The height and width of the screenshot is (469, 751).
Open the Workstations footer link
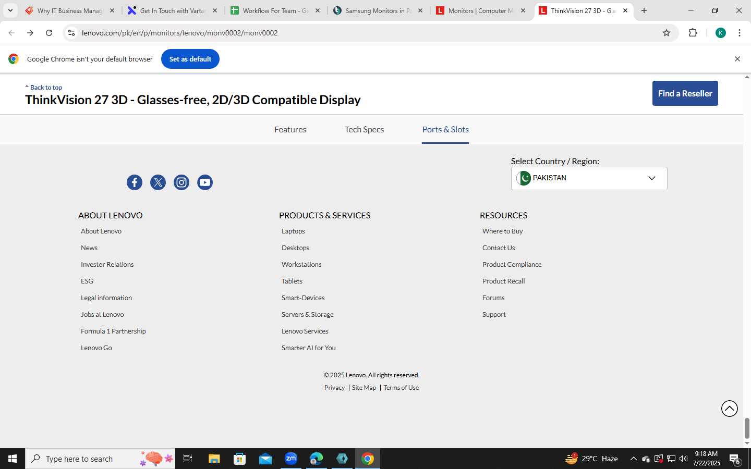(x=301, y=265)
